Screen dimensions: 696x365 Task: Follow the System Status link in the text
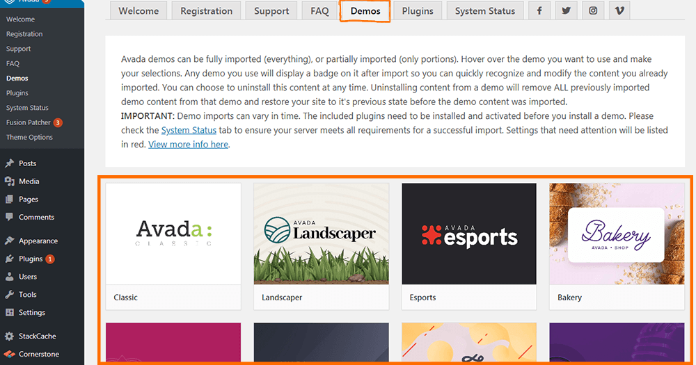[x=189, y=130]
